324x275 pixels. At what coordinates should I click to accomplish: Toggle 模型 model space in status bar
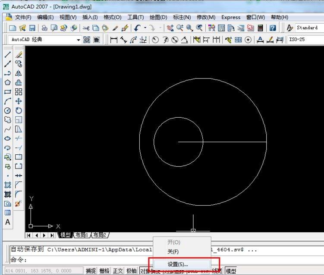click(x=231, y=271)
